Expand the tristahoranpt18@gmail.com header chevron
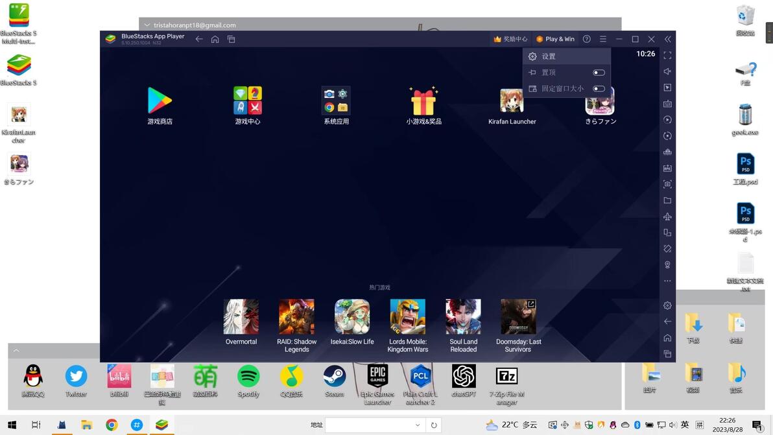 click(x=147, y=25)
